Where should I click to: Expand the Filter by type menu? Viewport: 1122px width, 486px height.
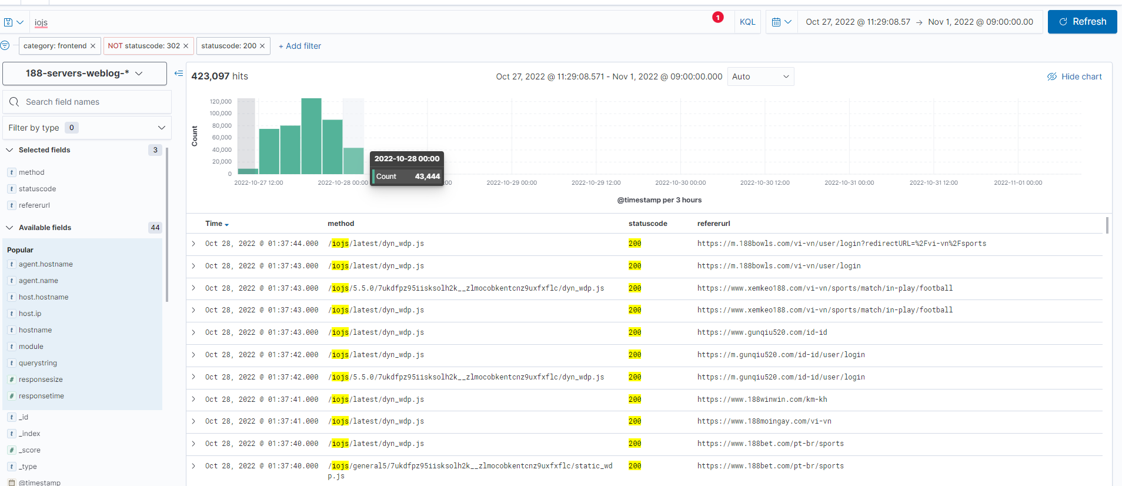click(87, 128)
